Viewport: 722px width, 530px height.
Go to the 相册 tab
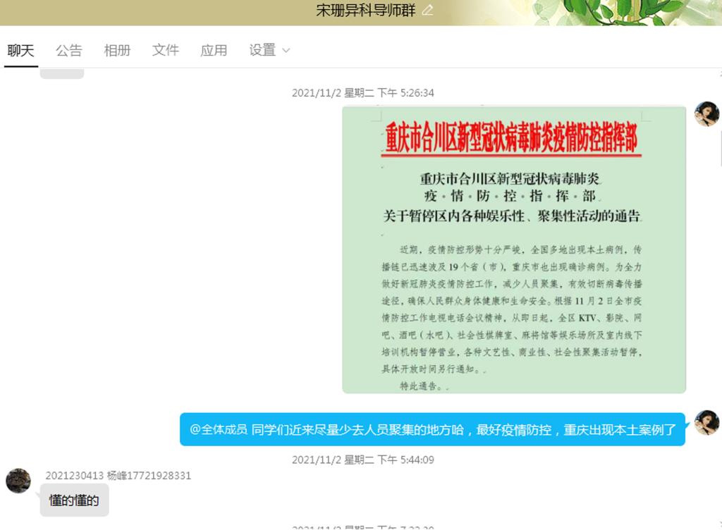[117, 50]
